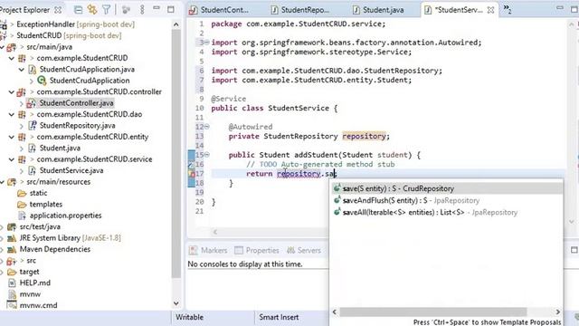
Task: Collapse the src/main/java source folder
Action: pyautogui.click(x=2, y=47)
